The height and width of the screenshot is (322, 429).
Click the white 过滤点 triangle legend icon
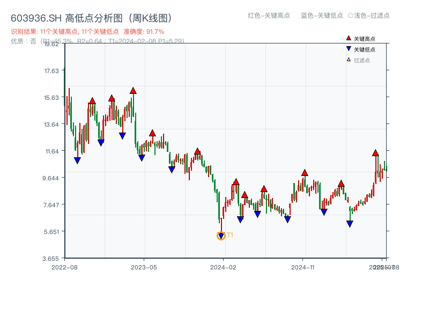(x=349, y=60)
